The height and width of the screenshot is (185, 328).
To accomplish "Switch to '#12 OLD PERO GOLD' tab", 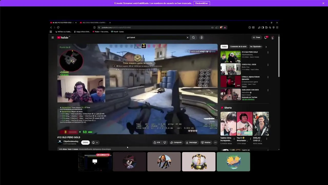I will pyautogui.click(x=63, y=23).
